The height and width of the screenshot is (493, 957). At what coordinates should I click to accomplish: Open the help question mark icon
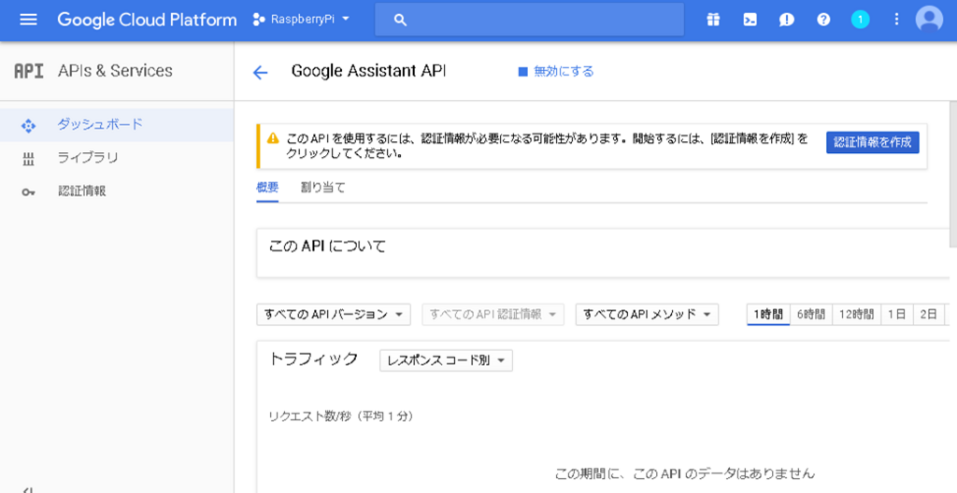point(823,20)
